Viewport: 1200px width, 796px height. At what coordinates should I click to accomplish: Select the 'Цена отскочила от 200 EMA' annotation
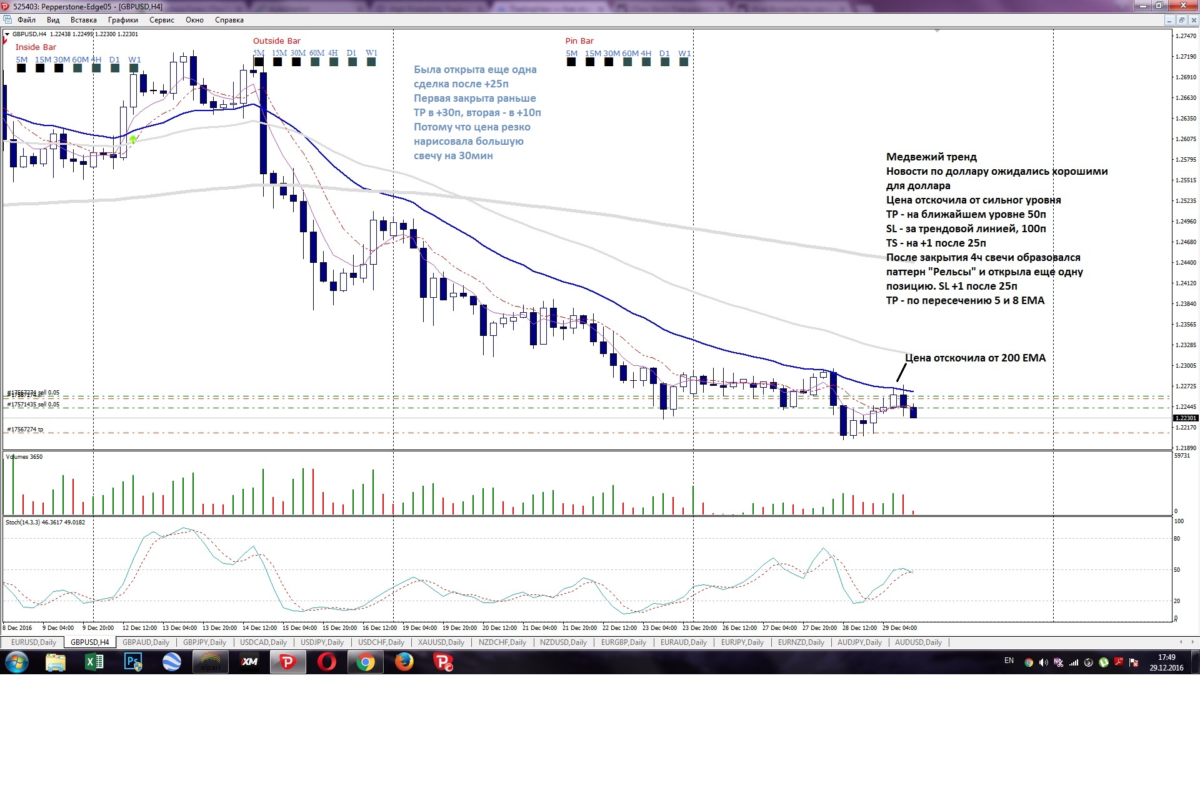(975, 358)
